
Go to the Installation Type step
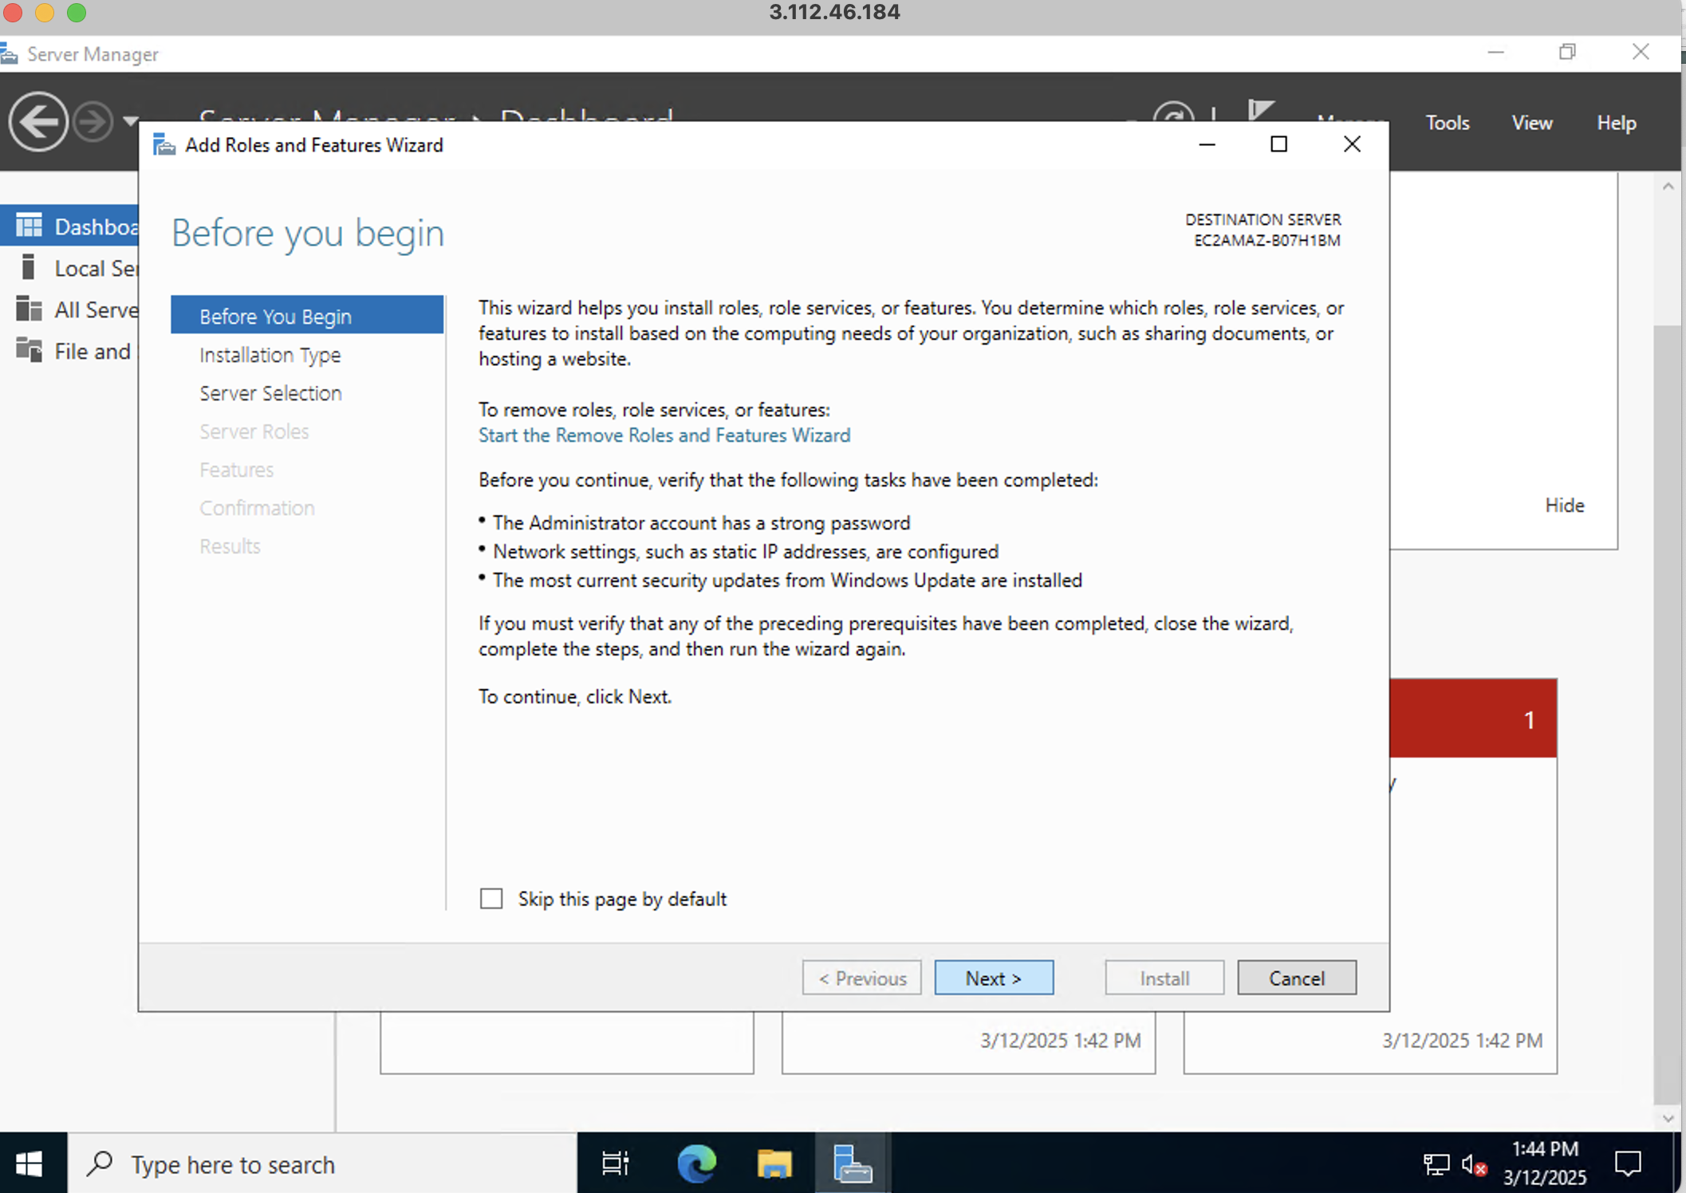(x=270, y=355)
